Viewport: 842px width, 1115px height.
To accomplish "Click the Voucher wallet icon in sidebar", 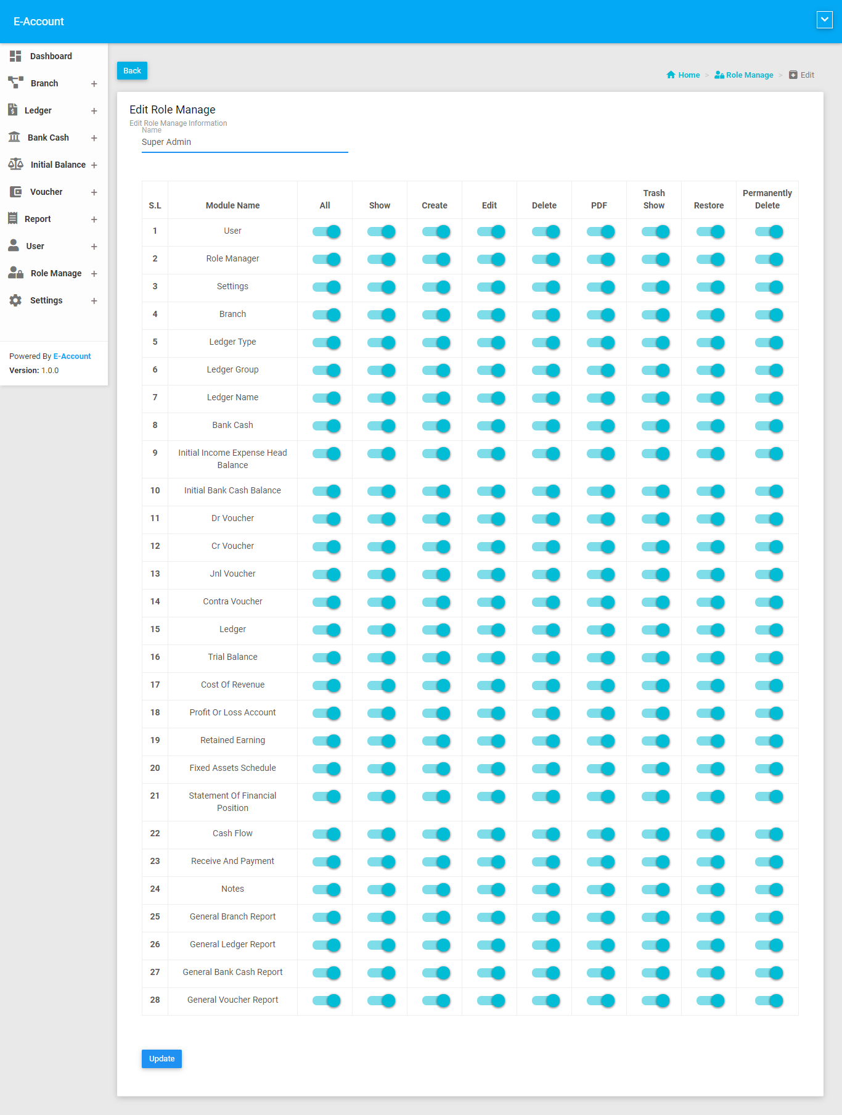I will pyautogui.click(x=15, y=192).
